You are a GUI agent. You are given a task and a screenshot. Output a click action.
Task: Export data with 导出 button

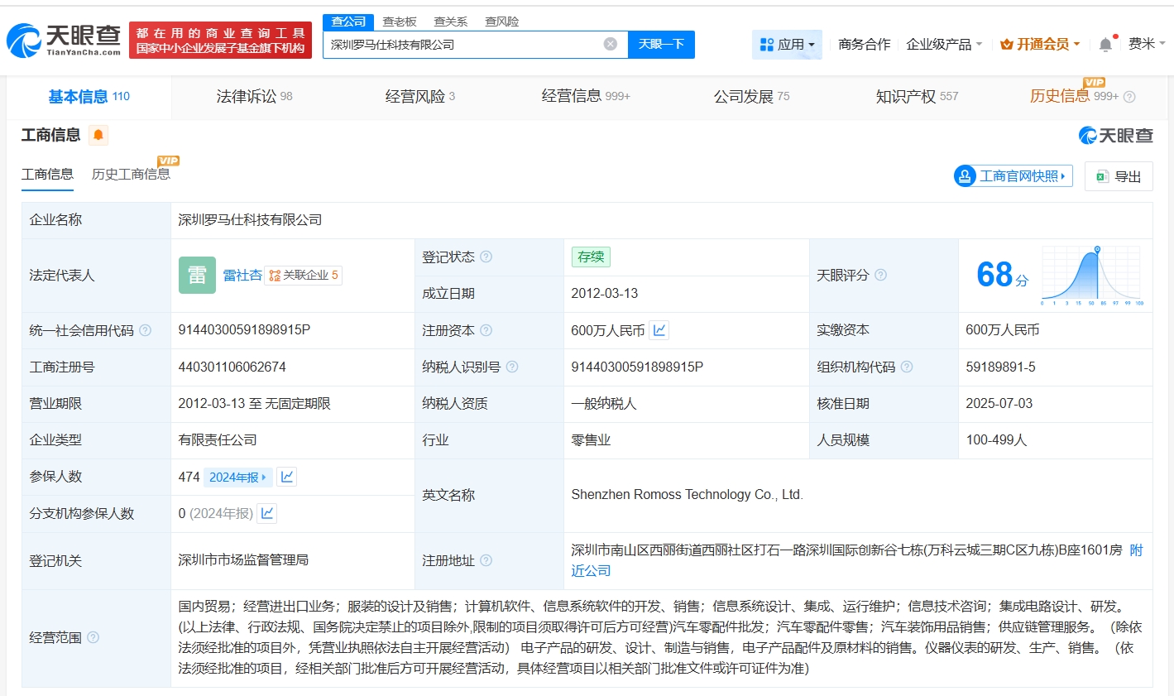(x=1119, y=176)
